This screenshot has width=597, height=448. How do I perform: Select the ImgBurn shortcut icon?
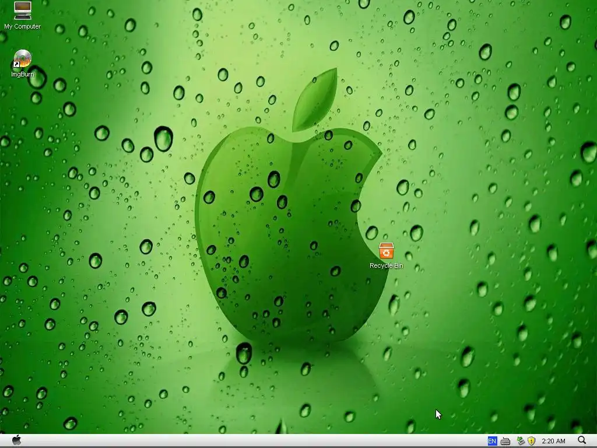tap(23, 59)
